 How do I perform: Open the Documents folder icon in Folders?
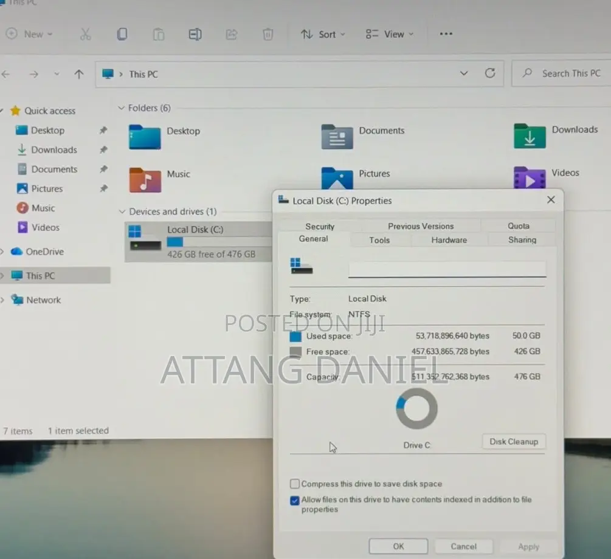pyautogui.click(x=337, y=136)
